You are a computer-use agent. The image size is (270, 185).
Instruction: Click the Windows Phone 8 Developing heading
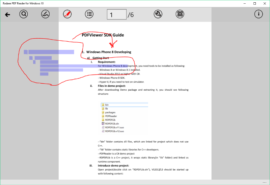pos(109,52)
